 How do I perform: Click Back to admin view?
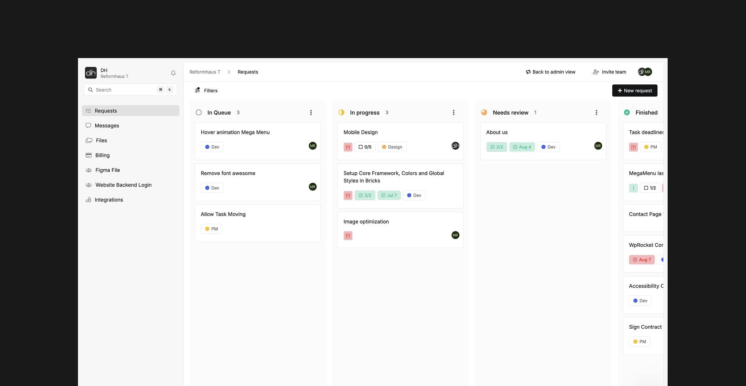click(x=550, y=72)
